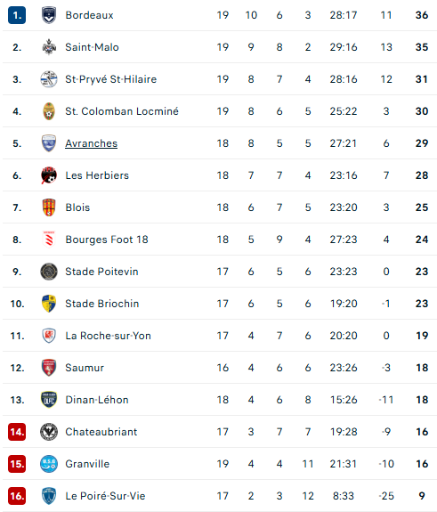Click the Dinan-Léhon badge icon
Viewport: 437px width, 512px height.
49,400
